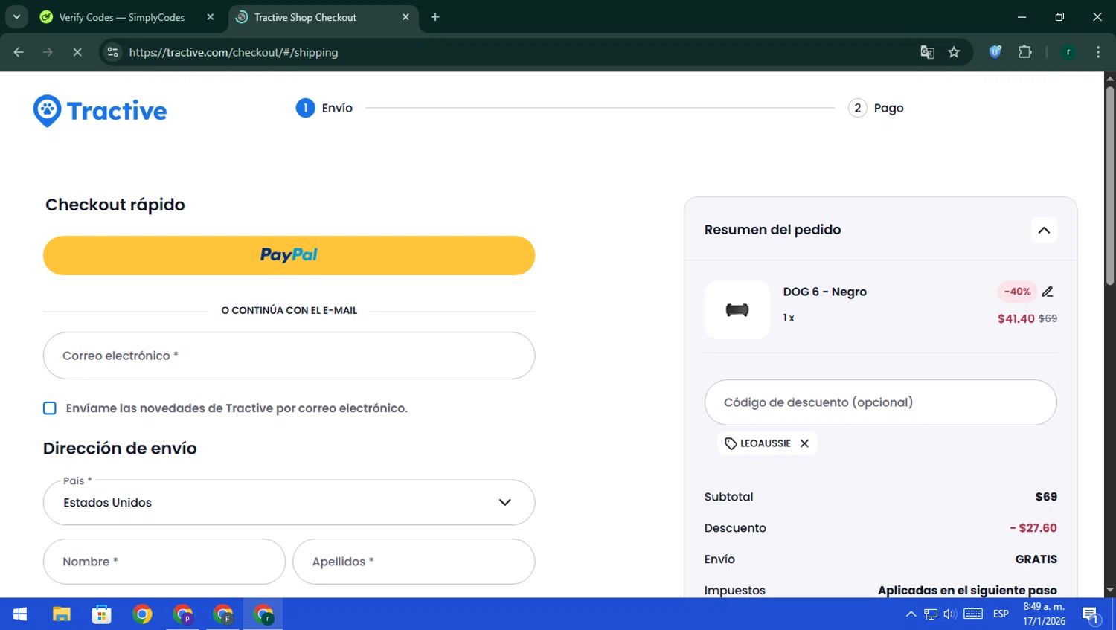Image resolution: width=1116 pixels, height=630 pixels.
Task: Bookmark this page with star
Action: 954,52
